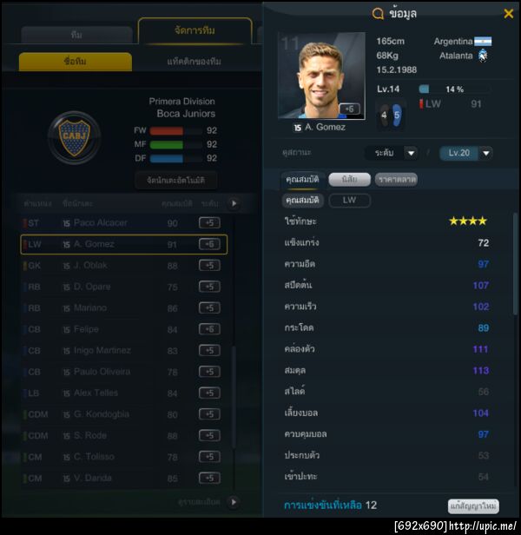The height and width of the screenshot is (535, 521).
Task: Open the ระดับ dropdown arrow
Action: [411, 153]
